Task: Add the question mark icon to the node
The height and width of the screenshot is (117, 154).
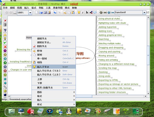Action: point(5,30)
